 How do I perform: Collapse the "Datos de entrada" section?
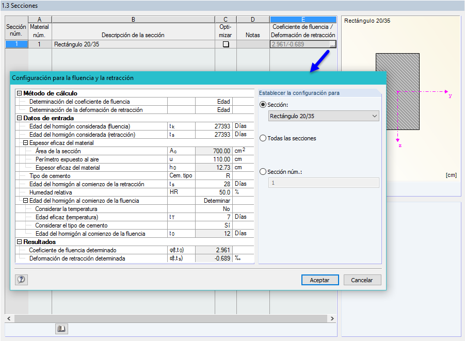click(x=19, y=118)
